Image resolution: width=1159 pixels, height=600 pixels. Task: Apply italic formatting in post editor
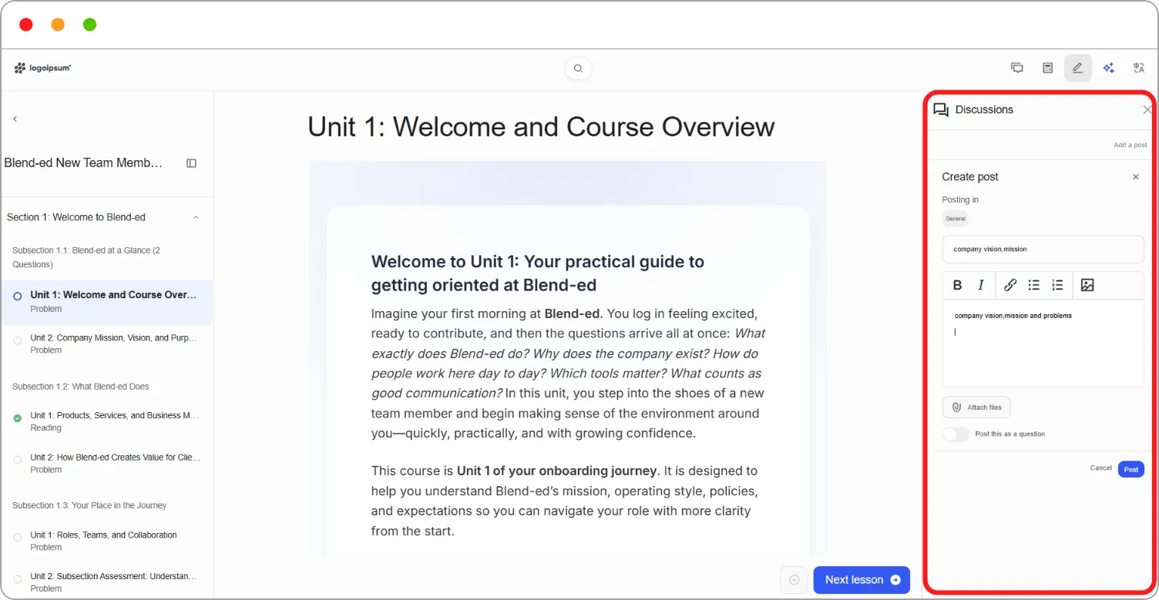click(x=981, y=285)
